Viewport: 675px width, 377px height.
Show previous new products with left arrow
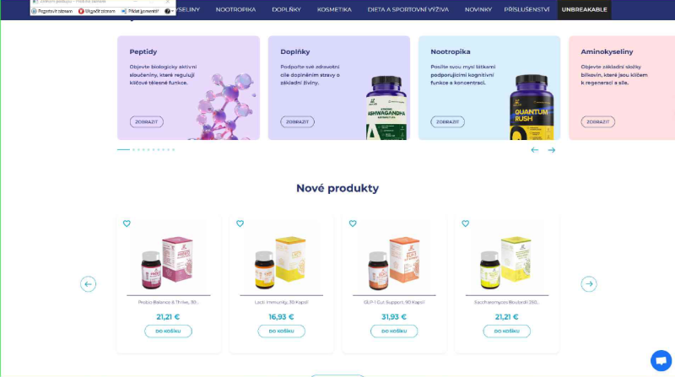89,284
